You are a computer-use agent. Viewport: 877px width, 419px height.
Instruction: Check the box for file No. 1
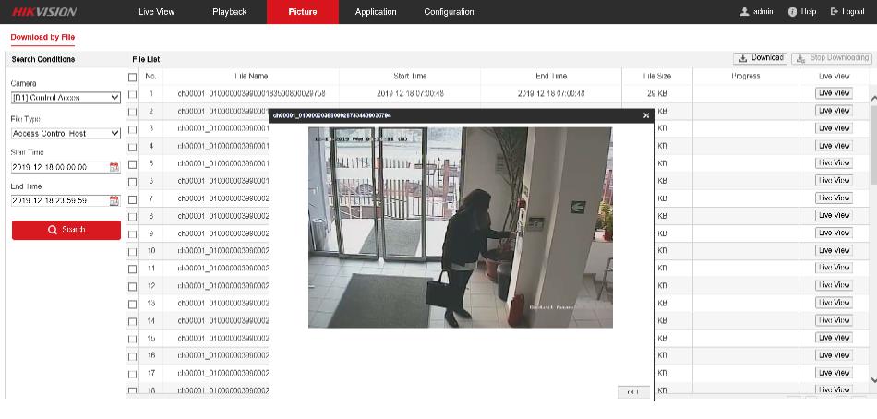point(133,94)
